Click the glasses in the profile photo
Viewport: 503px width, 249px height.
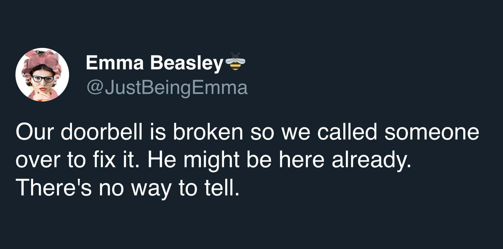click(x=42, y=79)
